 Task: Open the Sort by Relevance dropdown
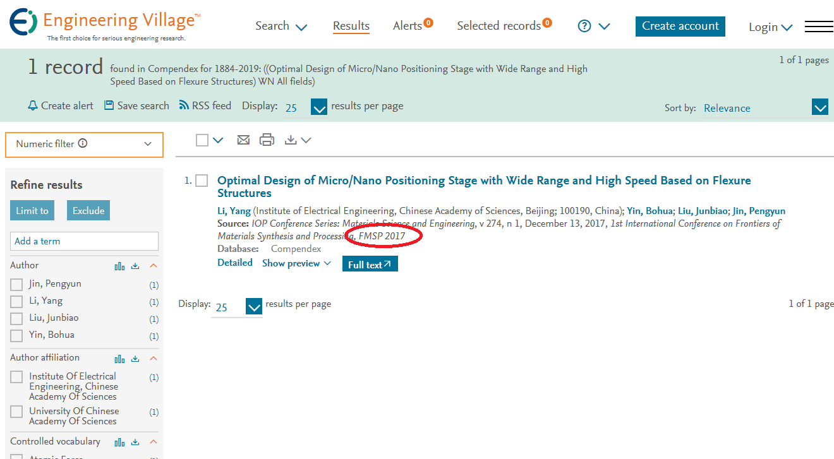(x=820, y=108)
